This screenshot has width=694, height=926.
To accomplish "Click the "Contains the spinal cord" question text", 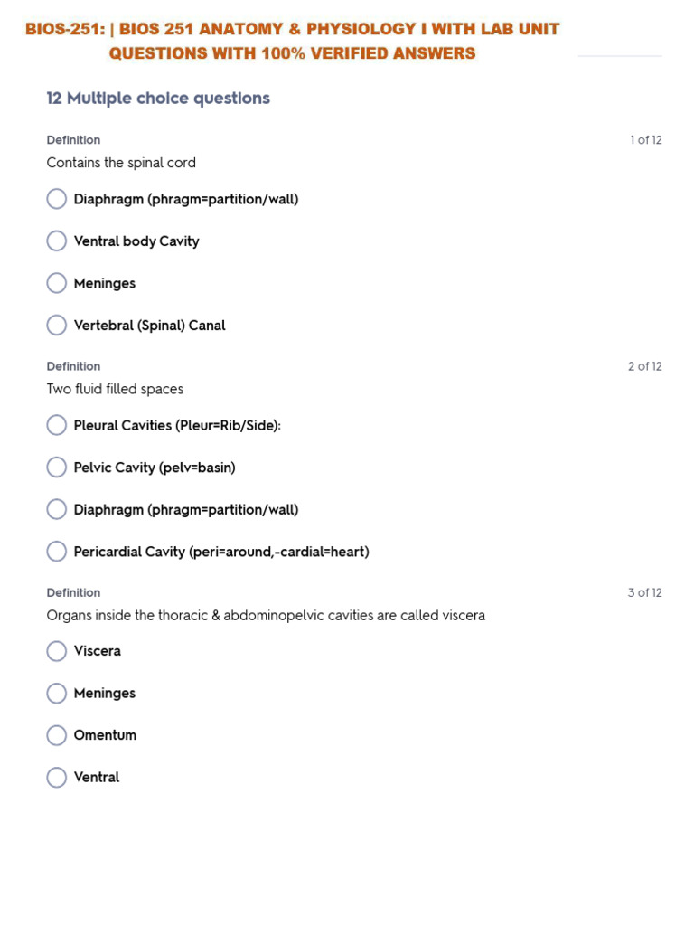I will 121,163.
